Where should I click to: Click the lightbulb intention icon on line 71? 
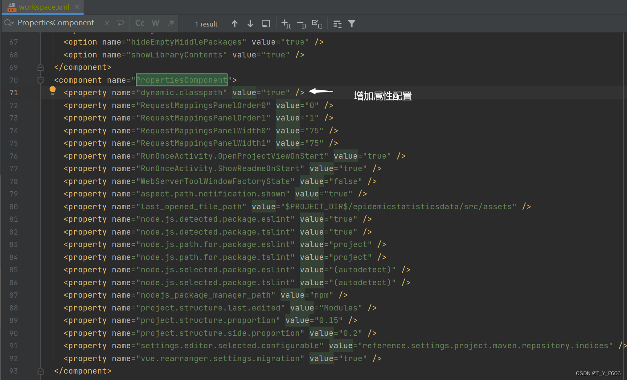pyautogui.click(x=53, y=91)
